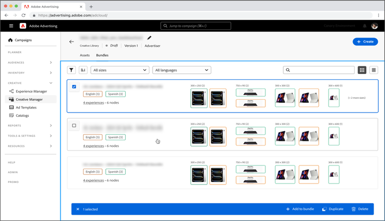Click the pencil edit name icon

click(149, 38)
